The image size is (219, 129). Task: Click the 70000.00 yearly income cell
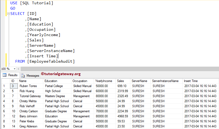(x=105, y=111)
